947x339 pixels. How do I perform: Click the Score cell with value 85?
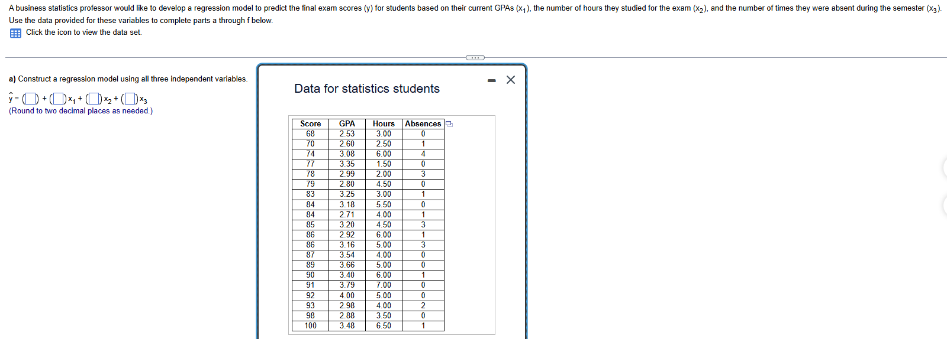(x=310, y=225)
